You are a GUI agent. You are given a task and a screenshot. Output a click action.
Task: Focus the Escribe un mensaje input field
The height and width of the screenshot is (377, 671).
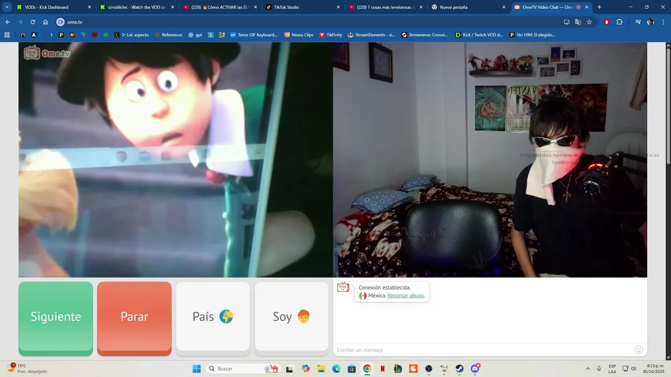pyautogui.click(x=482, y=350)
